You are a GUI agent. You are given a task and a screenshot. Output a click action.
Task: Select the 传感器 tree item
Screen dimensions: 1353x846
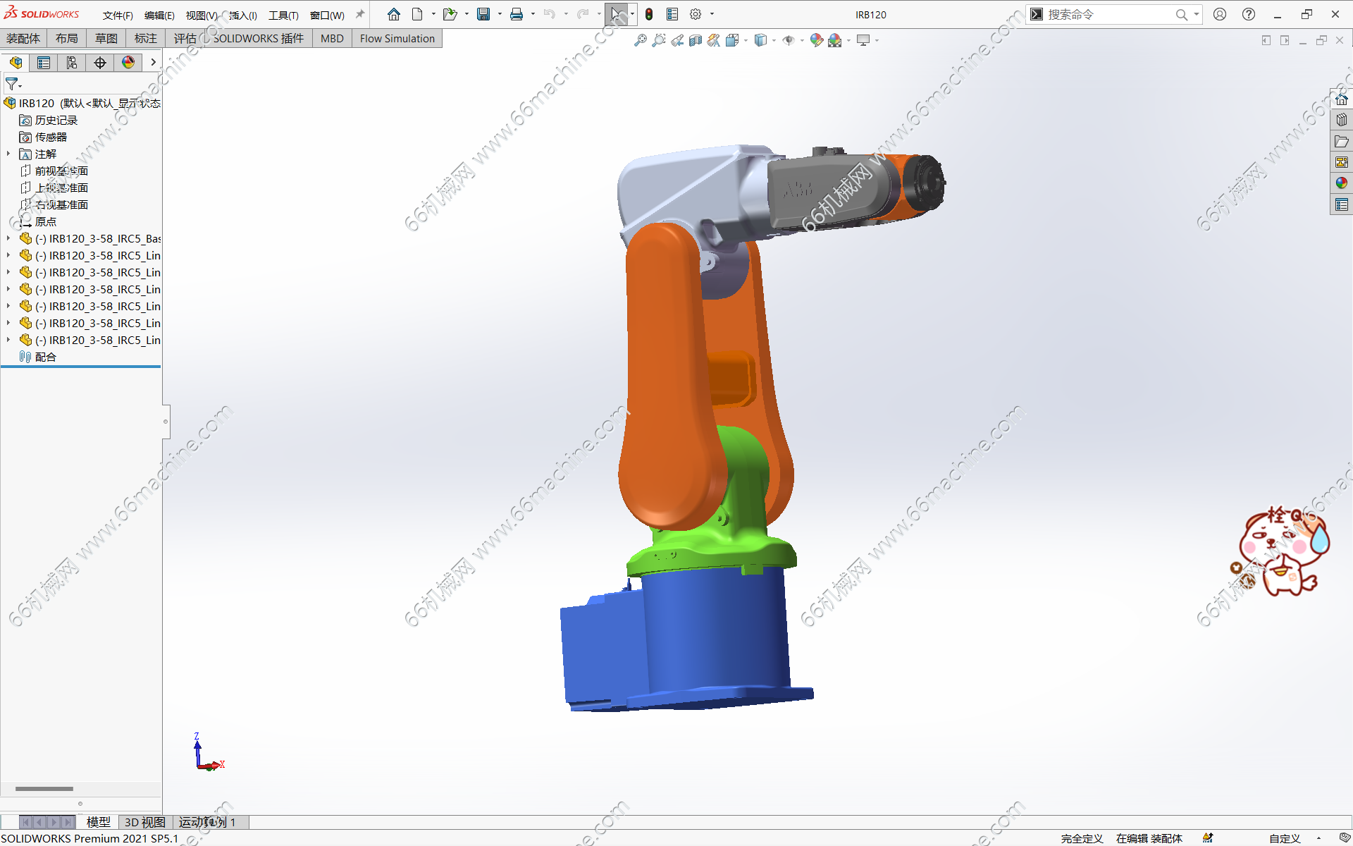point(51,137)
